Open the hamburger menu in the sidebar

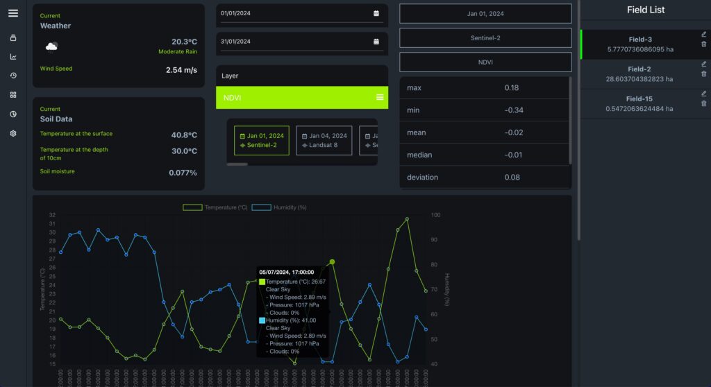(x=12, y=13)
